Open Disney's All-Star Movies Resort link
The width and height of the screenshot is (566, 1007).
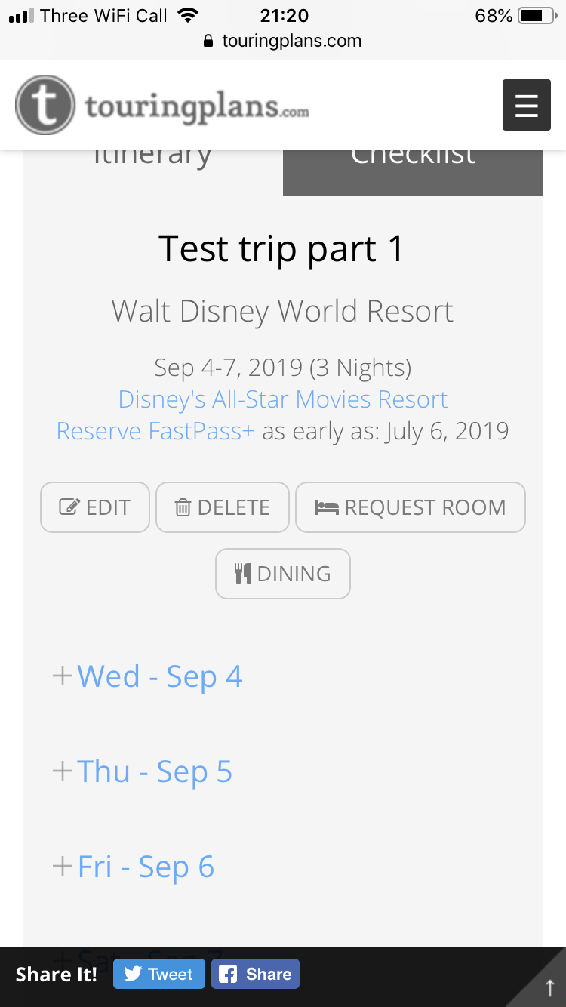[283, 399]
